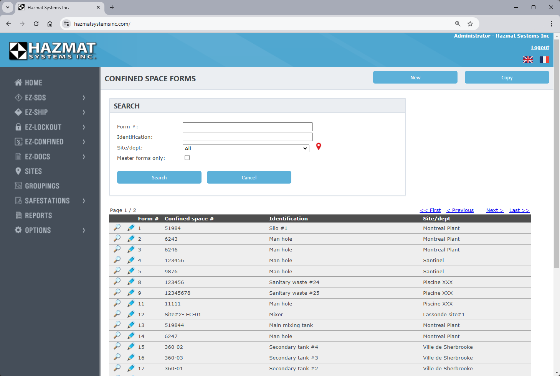Click into the Form # input field

click(x=247, y=126)
